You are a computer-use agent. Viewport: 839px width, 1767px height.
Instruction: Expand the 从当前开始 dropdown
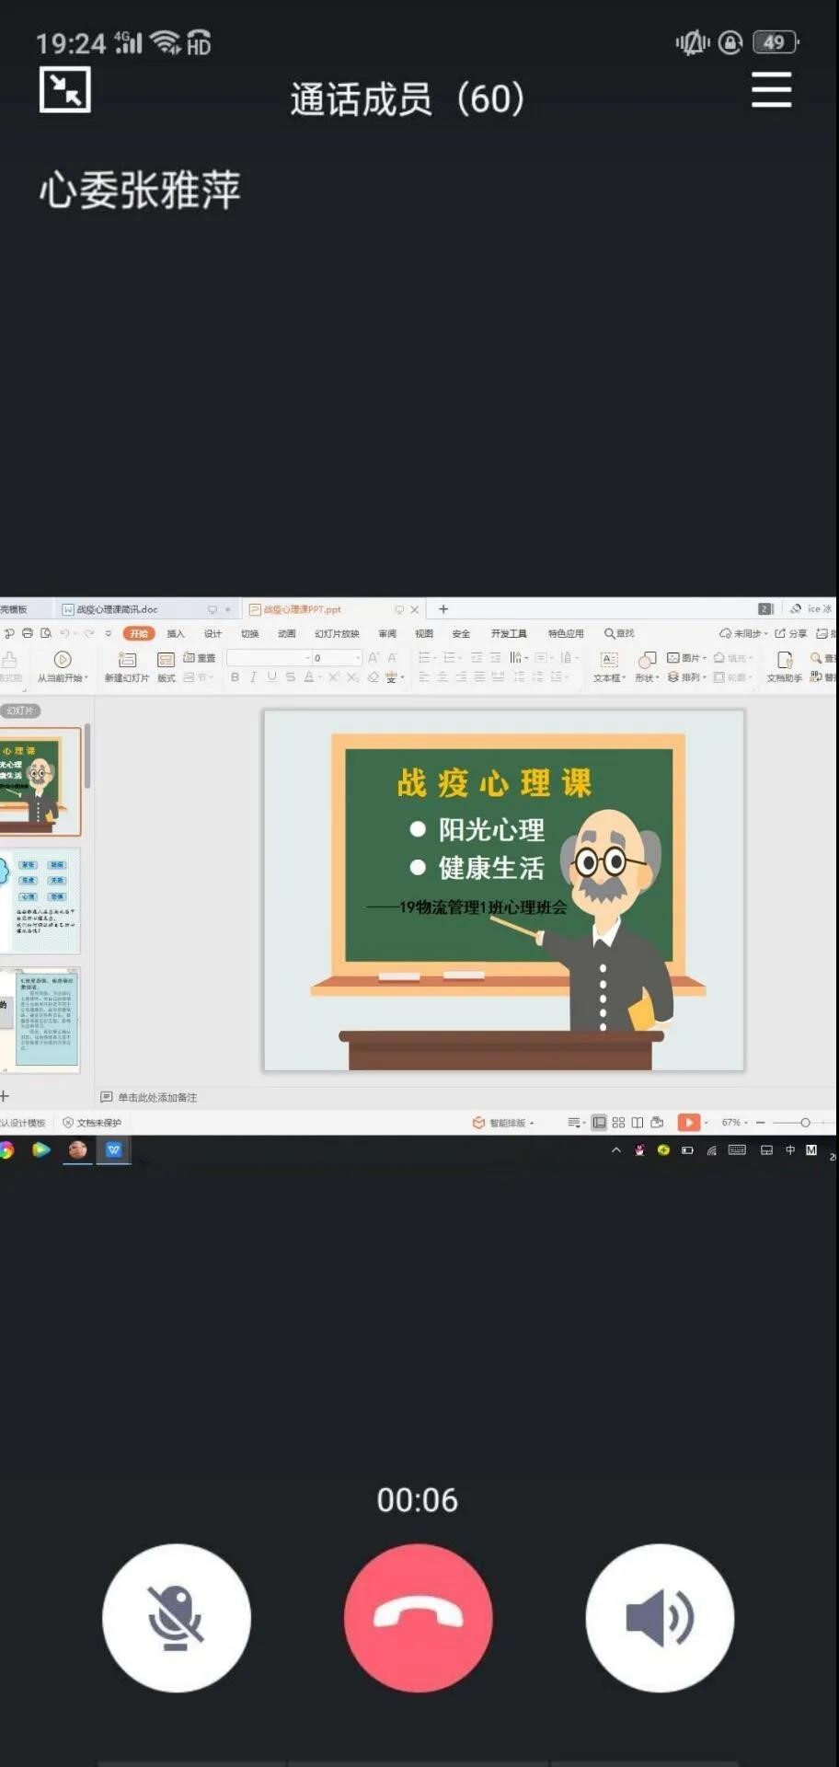tap(86, 678)
